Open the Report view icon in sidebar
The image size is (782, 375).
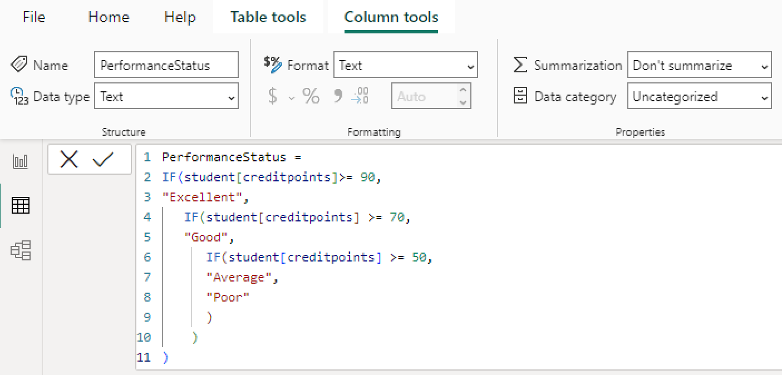coord(21,162)
